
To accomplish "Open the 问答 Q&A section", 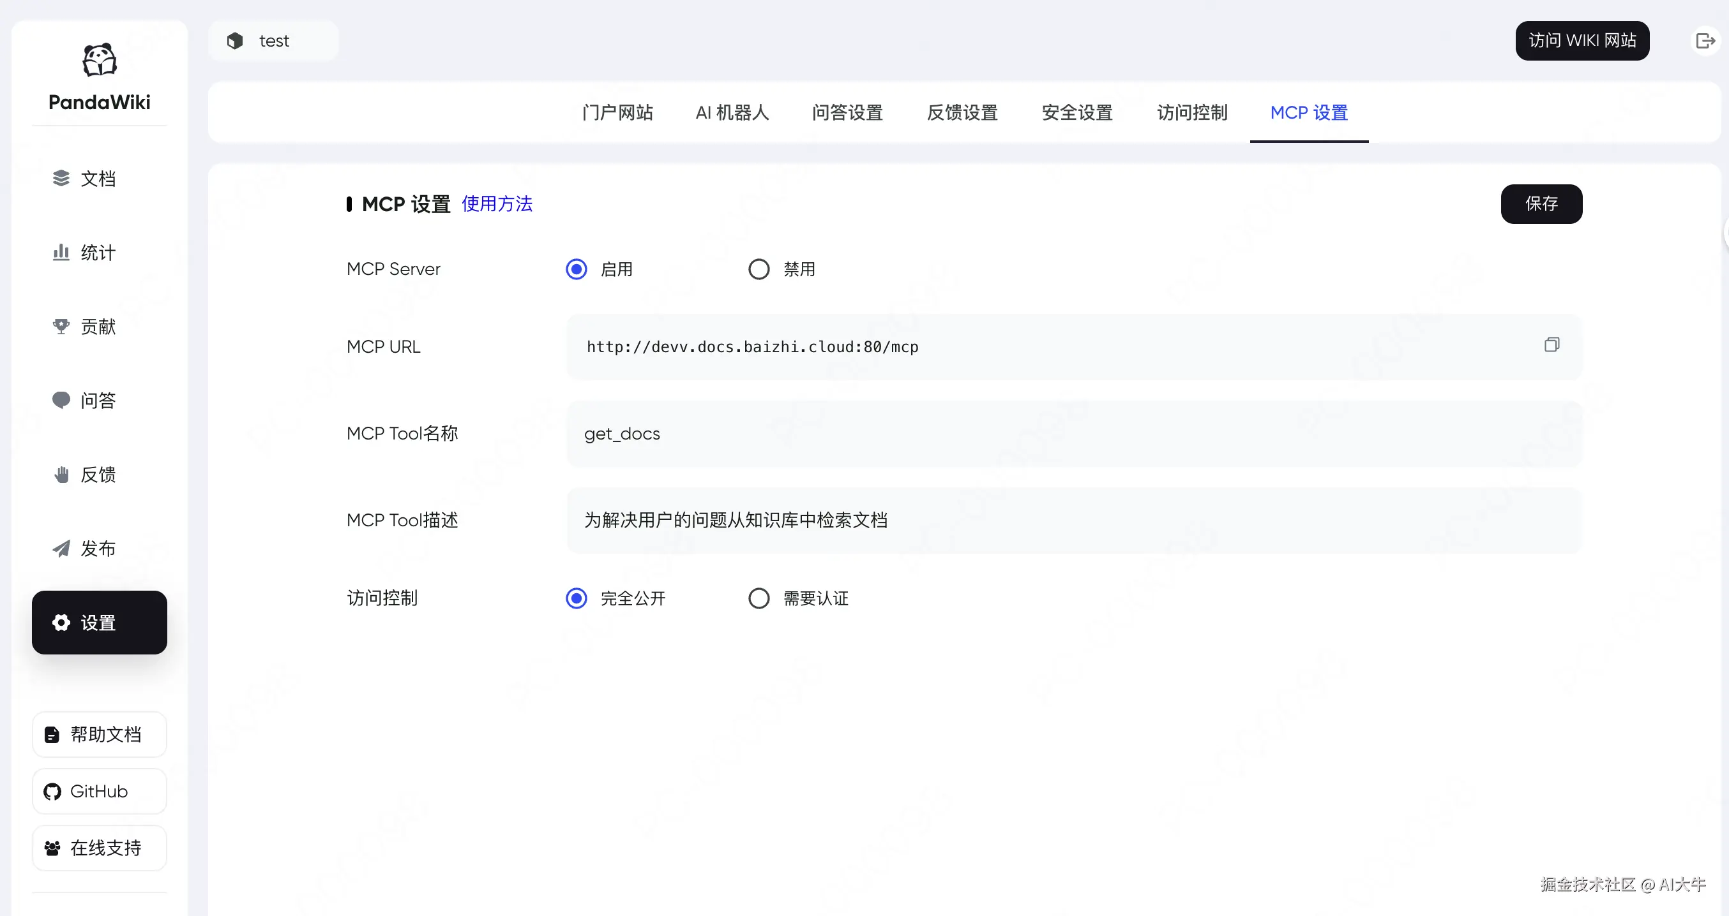I will pos(98,401).
